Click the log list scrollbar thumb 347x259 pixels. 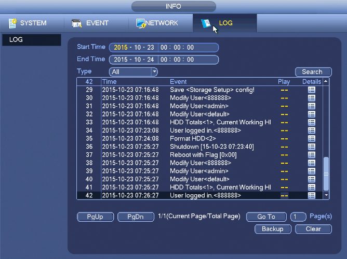[326, 174]
